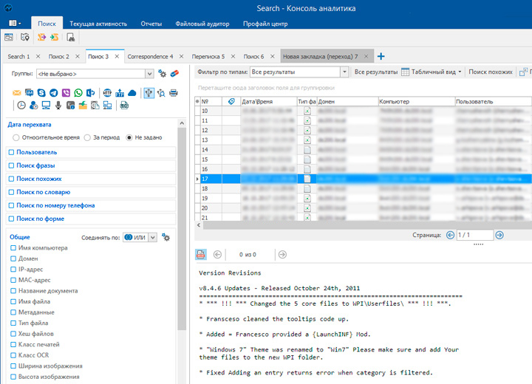Select the clock (time tracking) channel icon
The width and height of the screenshot is (532, 384).
pos(21,106)
